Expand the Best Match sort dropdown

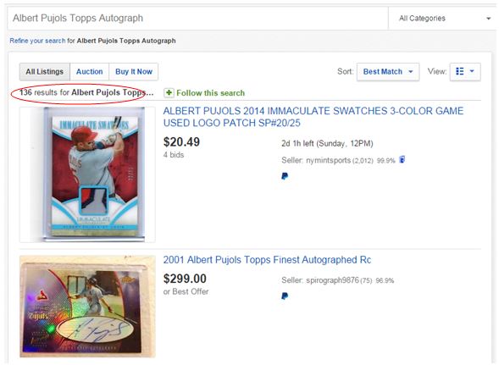(x=388, y=72)
